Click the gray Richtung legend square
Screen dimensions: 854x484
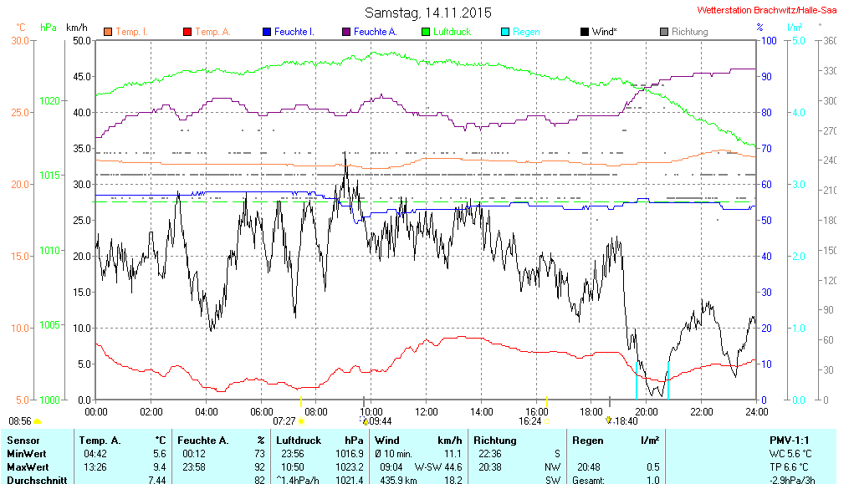pos(664,32)
